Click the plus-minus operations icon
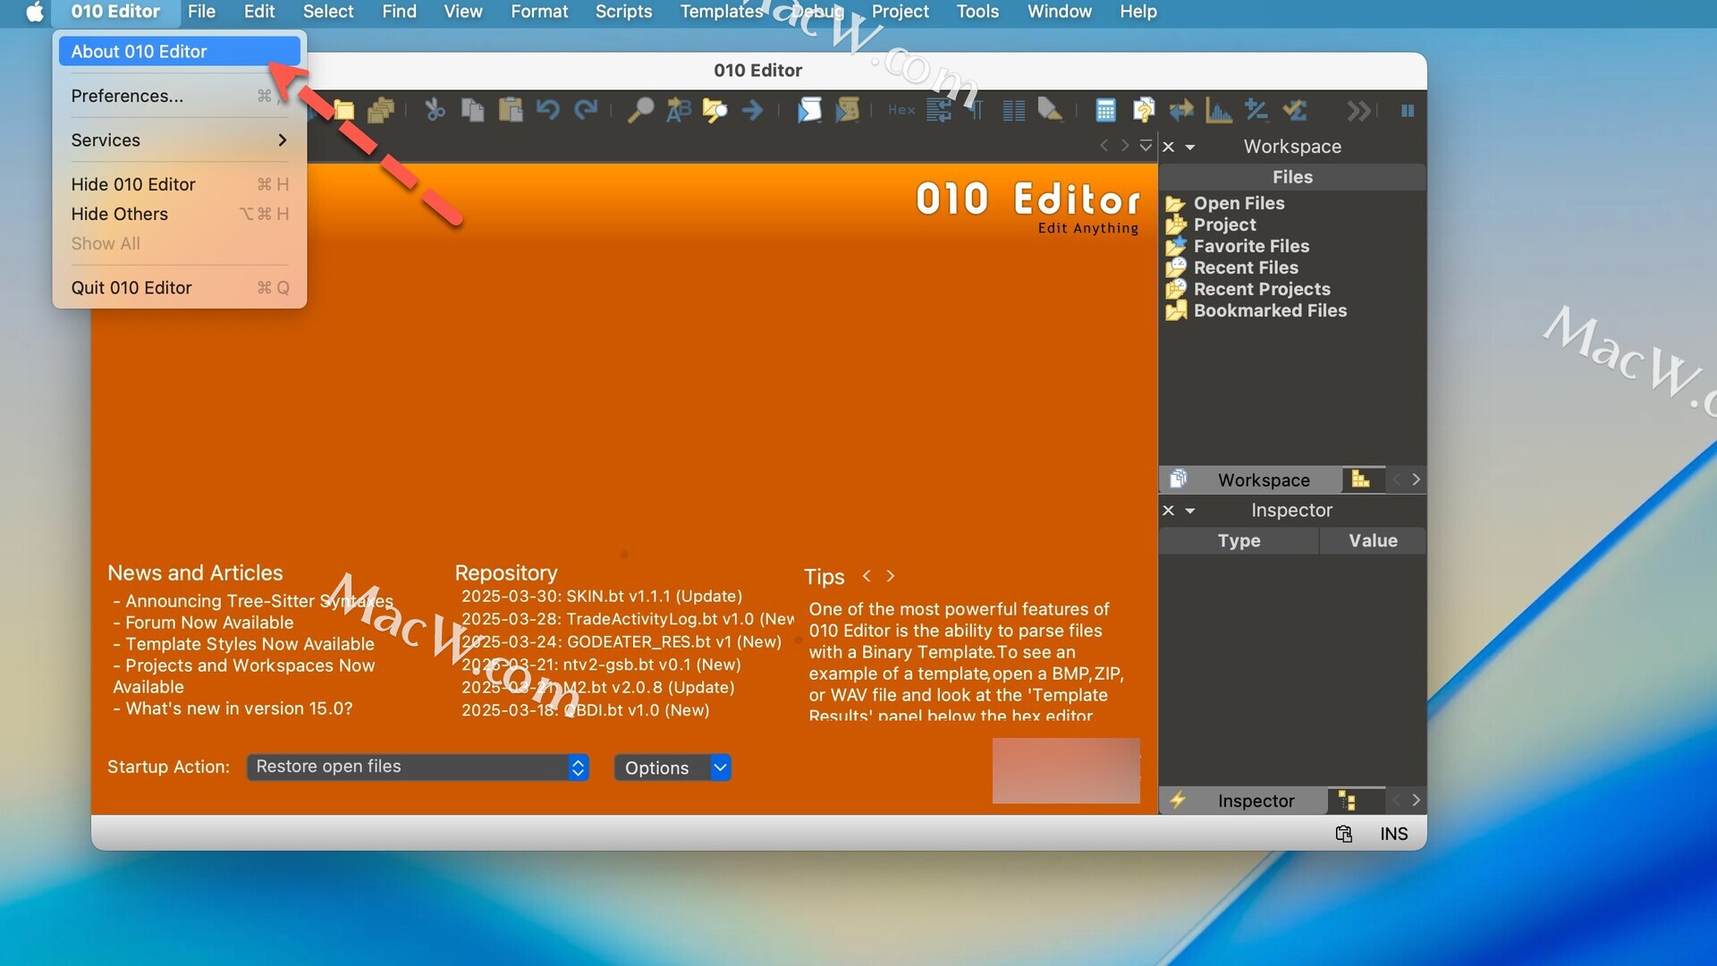The image size is (1717, 966). click(x=1256, y=110)
